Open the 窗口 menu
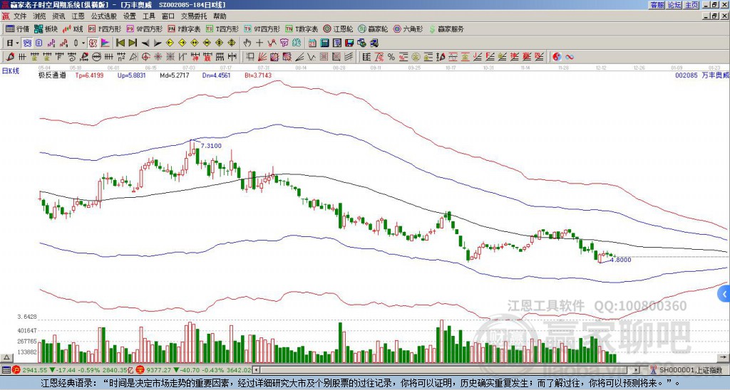 click(x=168, y=16)
